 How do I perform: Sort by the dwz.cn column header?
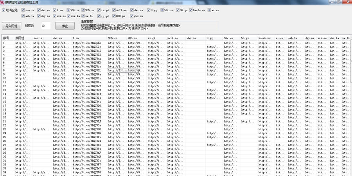point(61,38)
